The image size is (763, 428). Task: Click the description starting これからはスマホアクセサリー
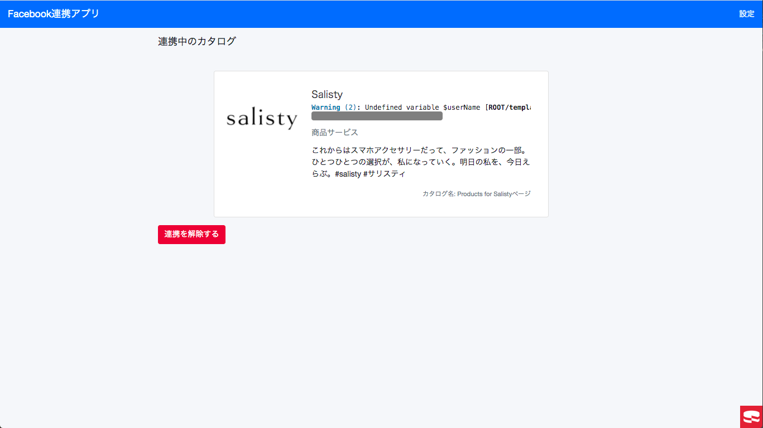point(421,162)
